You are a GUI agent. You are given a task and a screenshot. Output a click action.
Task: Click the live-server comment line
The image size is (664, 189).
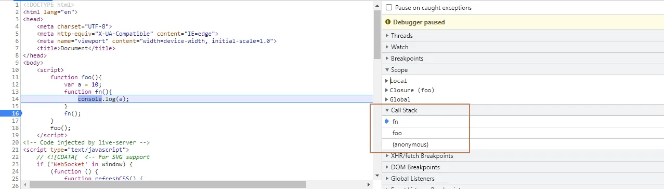[x=86, y=142]
